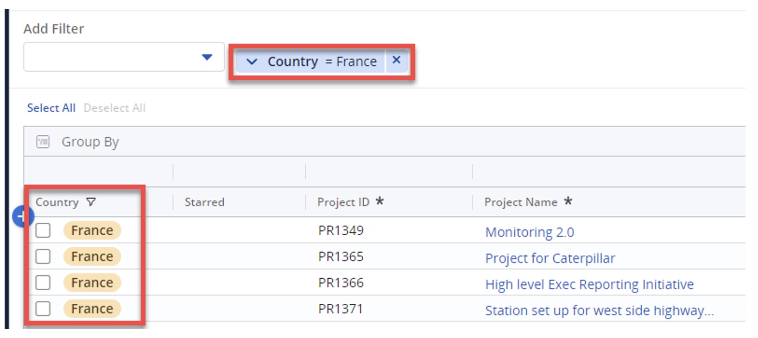Open High level Exec Reporting Initiative link

(x=589, y=284)
